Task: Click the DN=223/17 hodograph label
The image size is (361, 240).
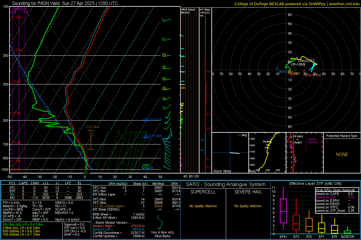Action: [x=306, y=61]
